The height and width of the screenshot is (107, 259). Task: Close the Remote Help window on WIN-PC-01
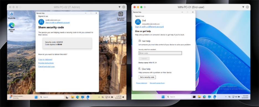pyautogui.click(x=193, y=12)
